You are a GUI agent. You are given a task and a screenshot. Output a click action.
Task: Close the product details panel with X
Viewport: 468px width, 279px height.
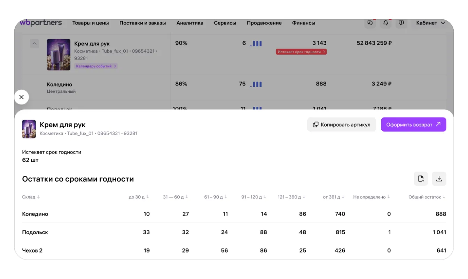[22, 97]
